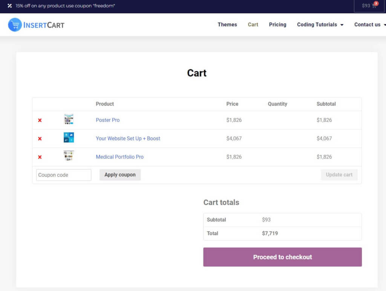Click Proceed to checkout
This screenshot has width=386, height=291.
tap(282, 257)
